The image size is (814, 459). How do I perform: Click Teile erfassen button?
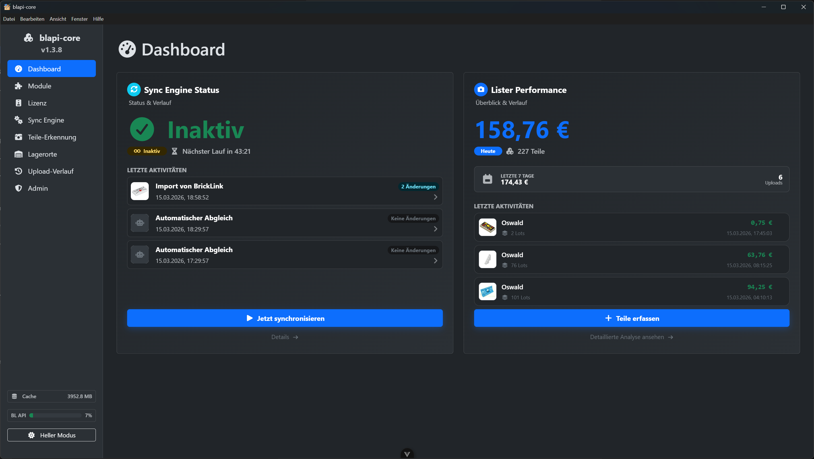632,318
